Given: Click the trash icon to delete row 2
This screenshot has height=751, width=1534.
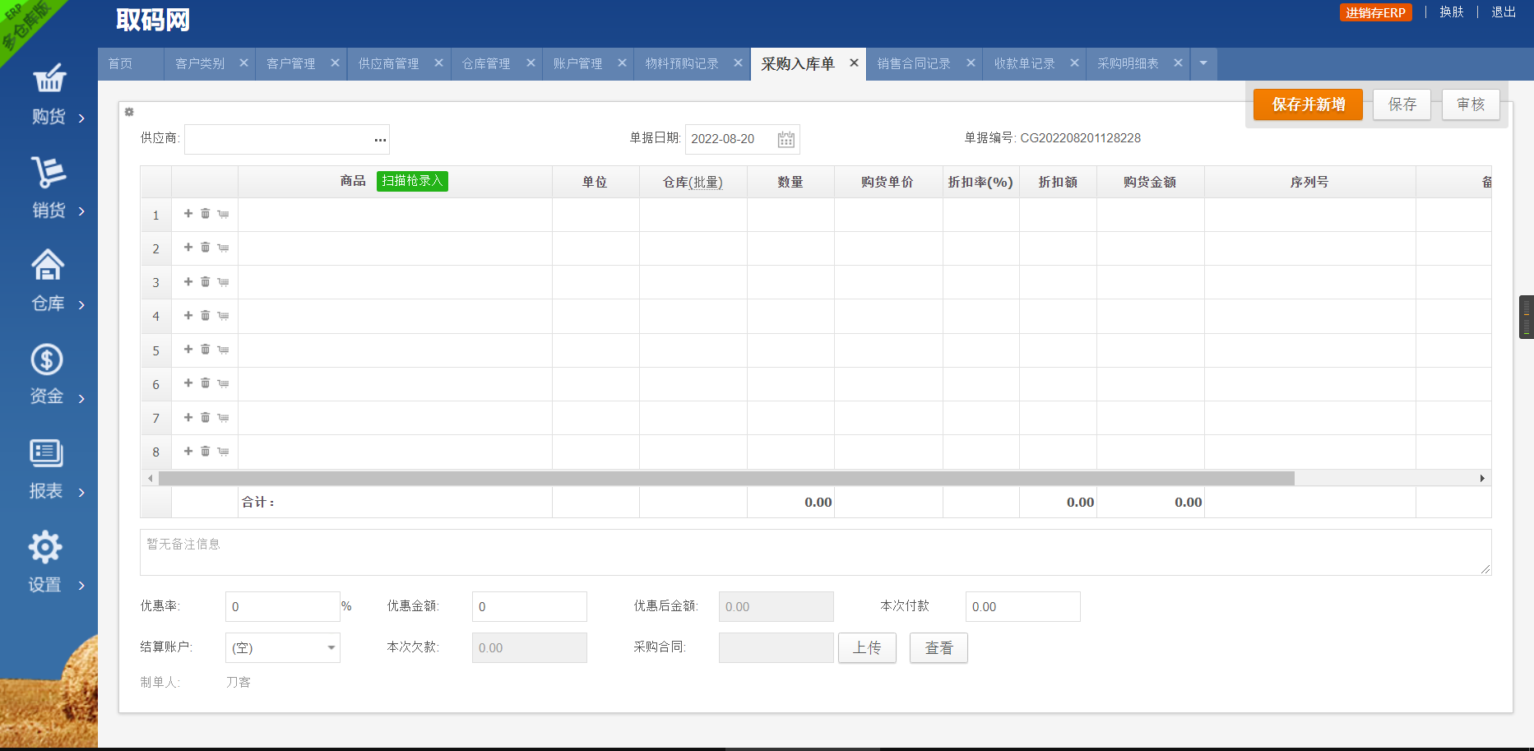Looking at the screenshot, I should 205,248.
